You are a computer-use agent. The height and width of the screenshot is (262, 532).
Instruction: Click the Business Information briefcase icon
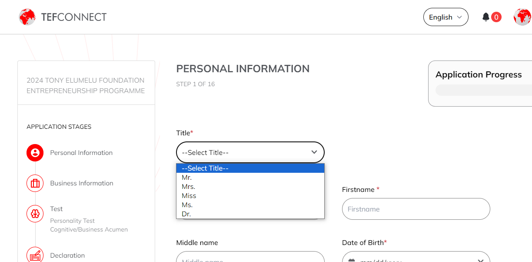coord(35,183)
